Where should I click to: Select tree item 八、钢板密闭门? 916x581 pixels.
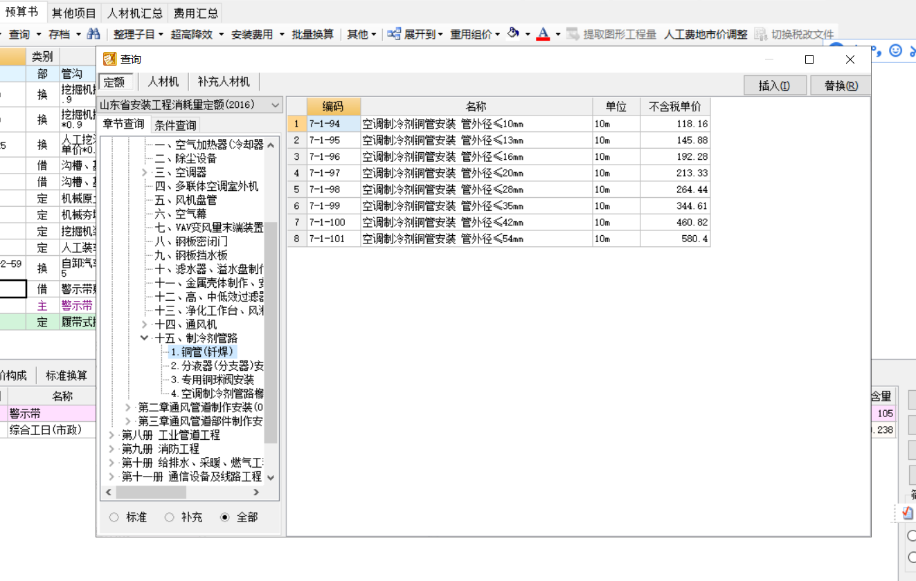coord(191,241)
